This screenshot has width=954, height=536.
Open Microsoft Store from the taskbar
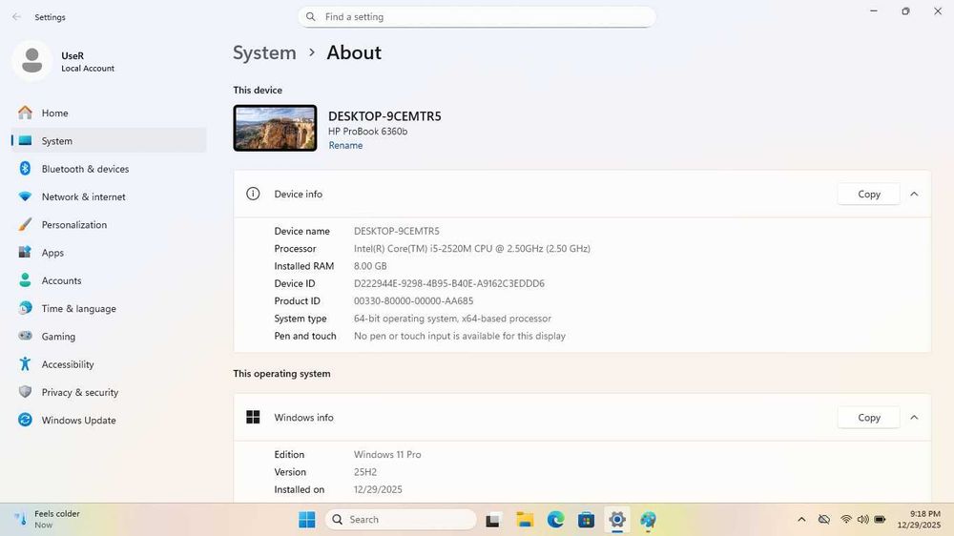click(x=587, y=520)
